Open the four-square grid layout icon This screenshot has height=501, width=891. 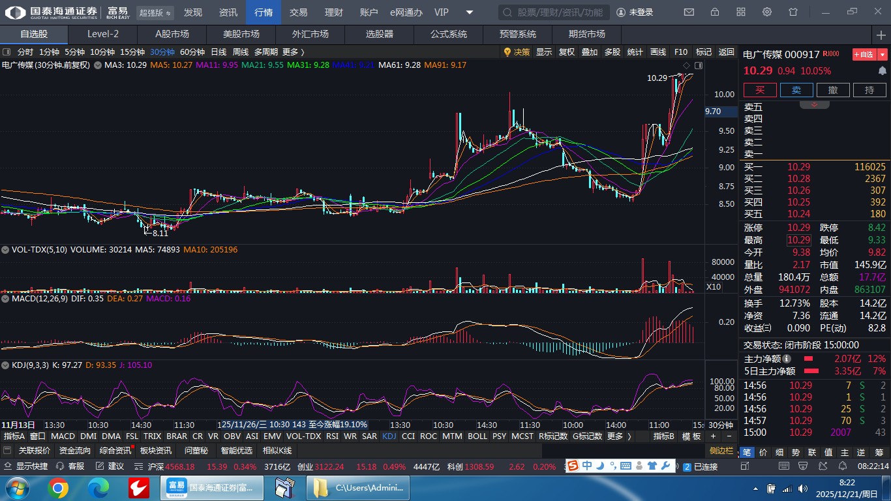coord(741,12)
